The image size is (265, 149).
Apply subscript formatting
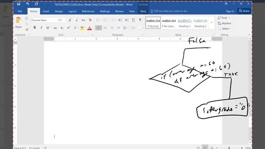tap(62, 28)
